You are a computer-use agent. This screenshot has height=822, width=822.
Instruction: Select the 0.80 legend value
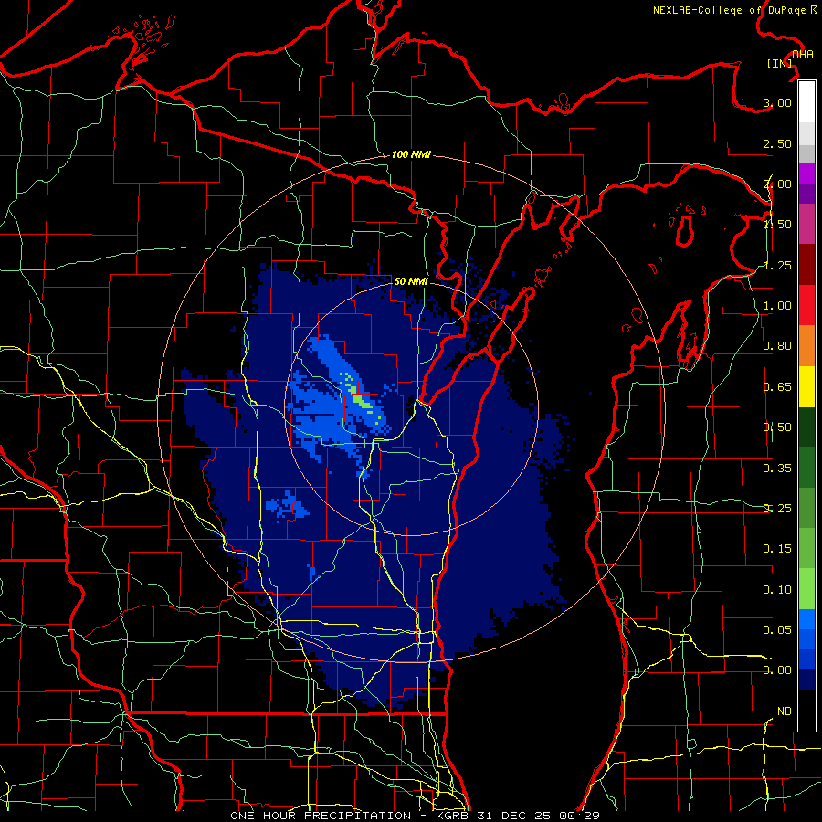pyautogui.click(x=777, y=346)
